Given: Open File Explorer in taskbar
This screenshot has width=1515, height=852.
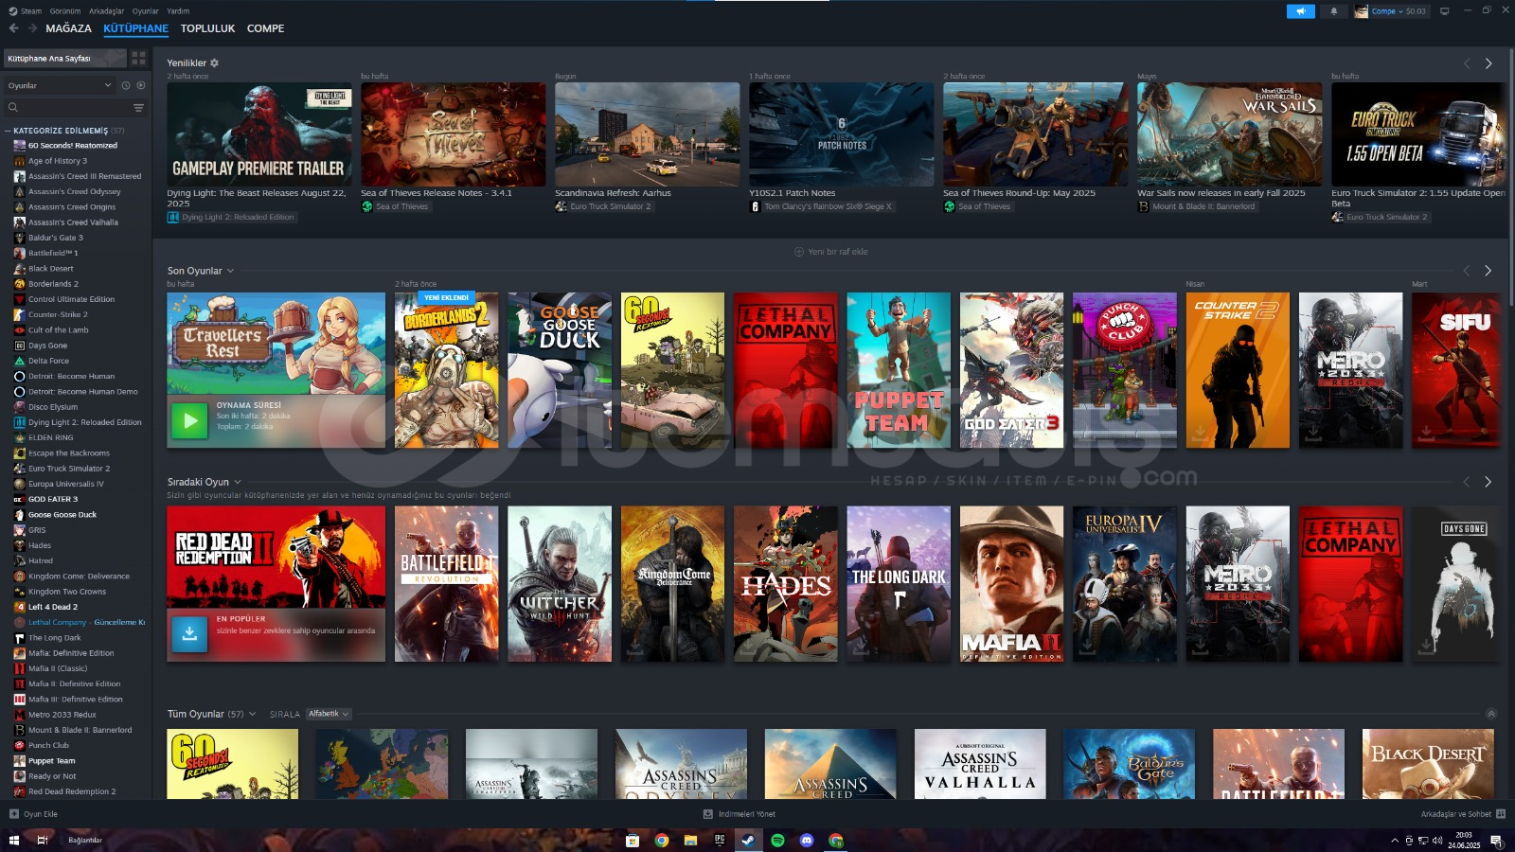Looking at the screenshot, I should pyautogui.click(x=690, y=840).
